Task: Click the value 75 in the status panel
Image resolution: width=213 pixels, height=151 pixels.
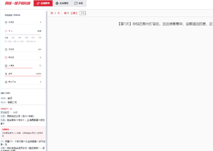Action: tap(40, 66)
